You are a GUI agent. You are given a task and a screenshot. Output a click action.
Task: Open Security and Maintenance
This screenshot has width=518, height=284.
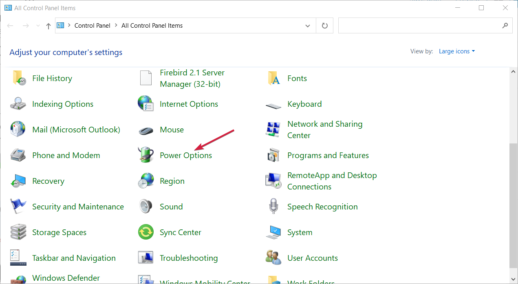point(78,207)
